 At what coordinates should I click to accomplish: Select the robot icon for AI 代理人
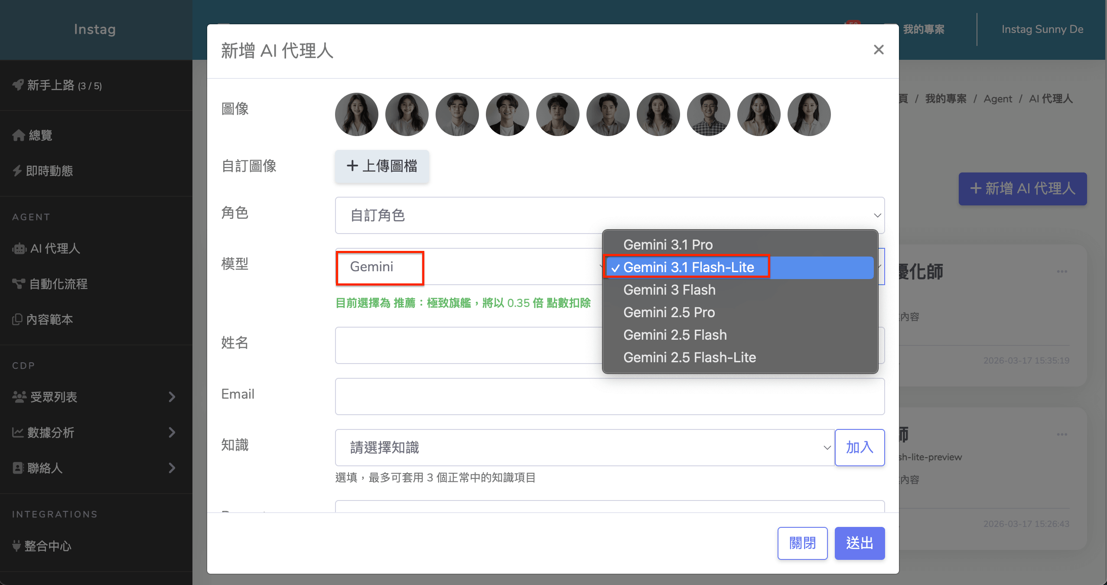point(19,249)
